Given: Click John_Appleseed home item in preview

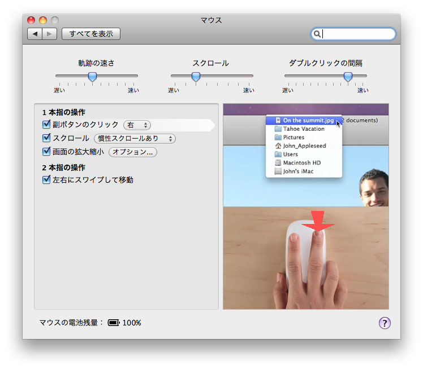Looking at the screenshot, I should coord(304,146).
